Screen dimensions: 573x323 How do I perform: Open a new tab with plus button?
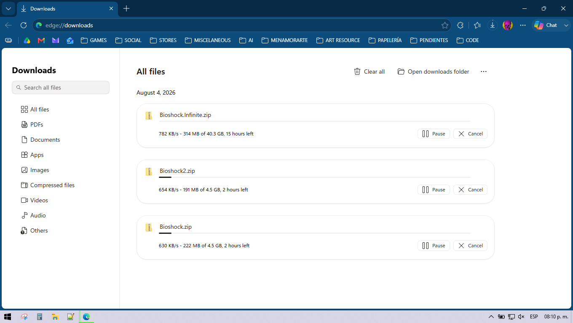click(126, 8)
